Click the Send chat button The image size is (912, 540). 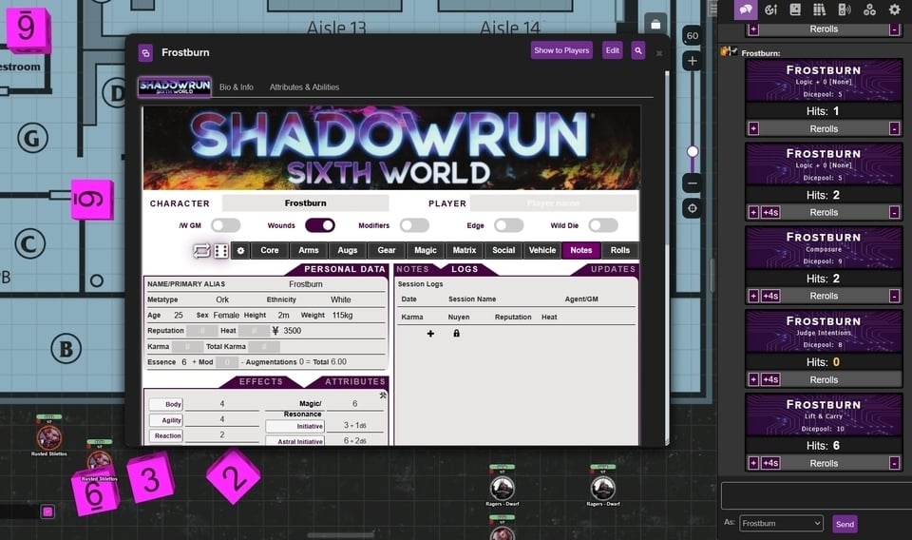(x=845, y=524)
